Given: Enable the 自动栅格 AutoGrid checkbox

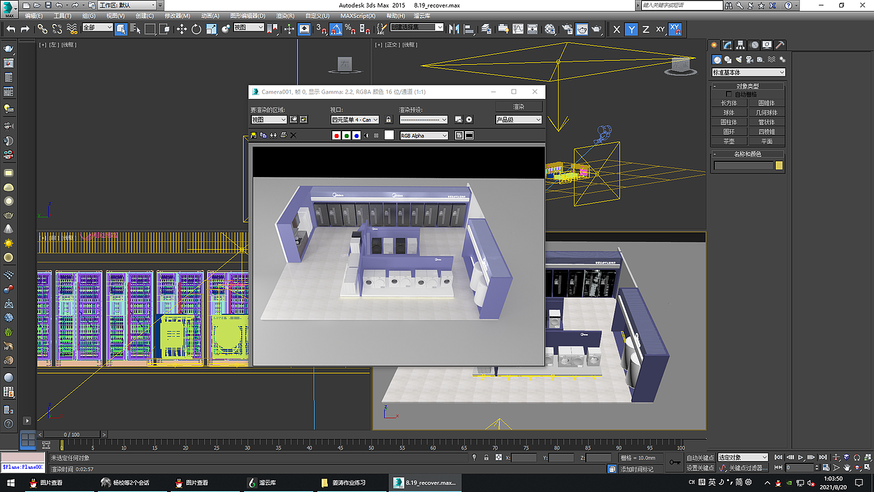Looking at the screenshot, I should click(x=729, y=94).
